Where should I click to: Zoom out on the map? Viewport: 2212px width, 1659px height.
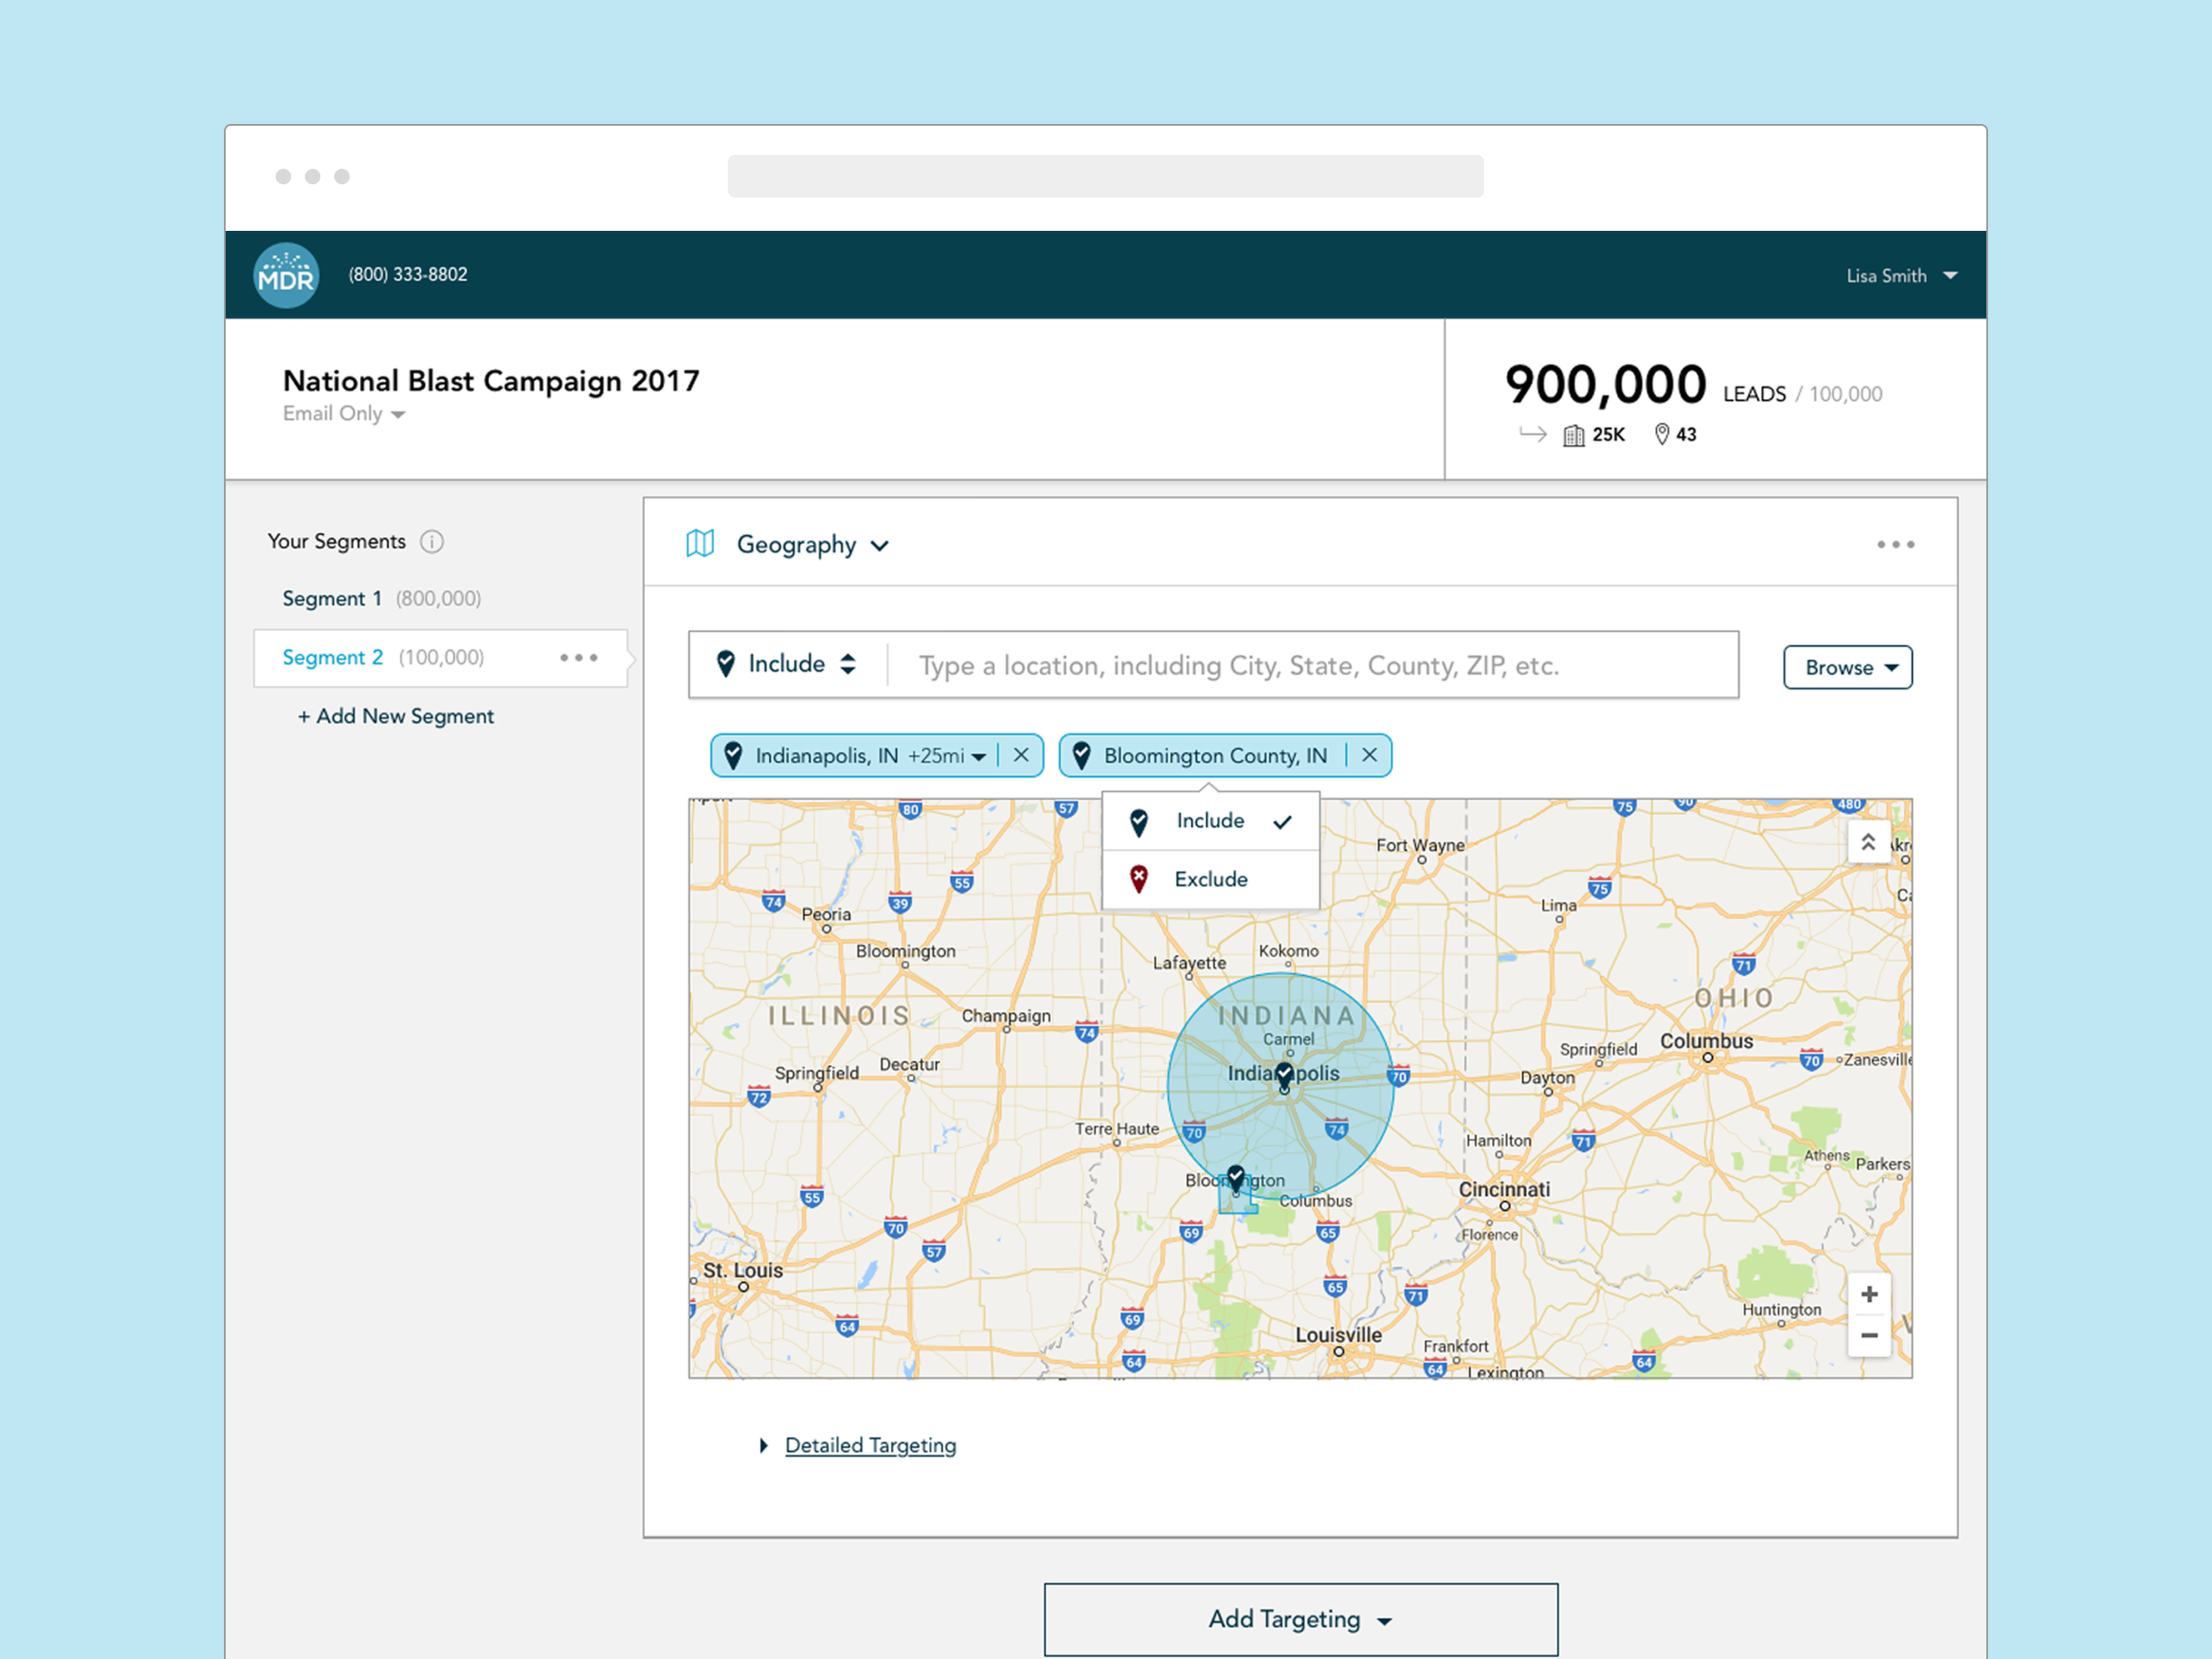pyautogui.click(x=1868, y=1335)
